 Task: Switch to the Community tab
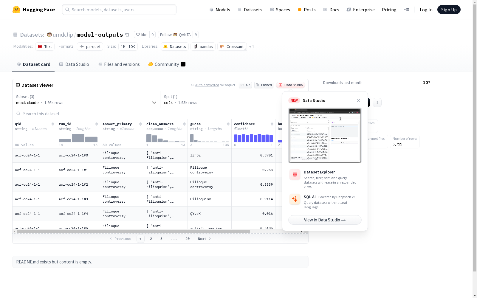(x=167, y=64)
